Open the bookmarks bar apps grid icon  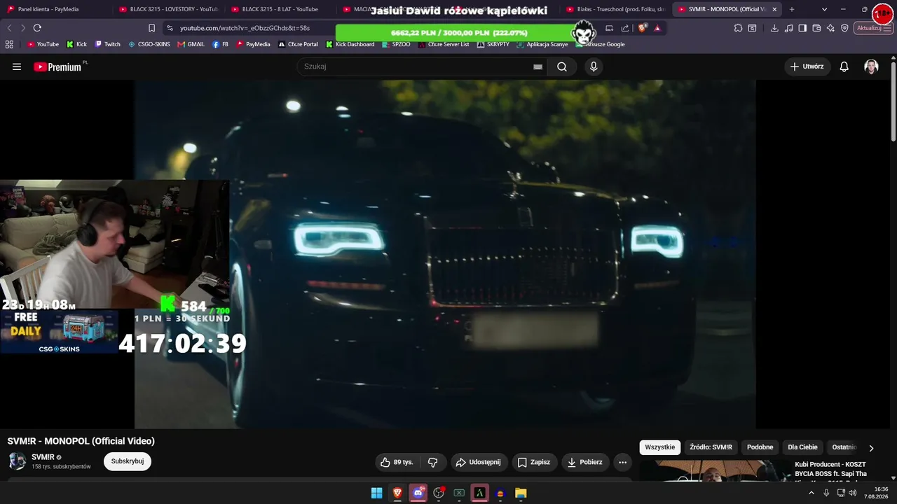pos(9,44)
